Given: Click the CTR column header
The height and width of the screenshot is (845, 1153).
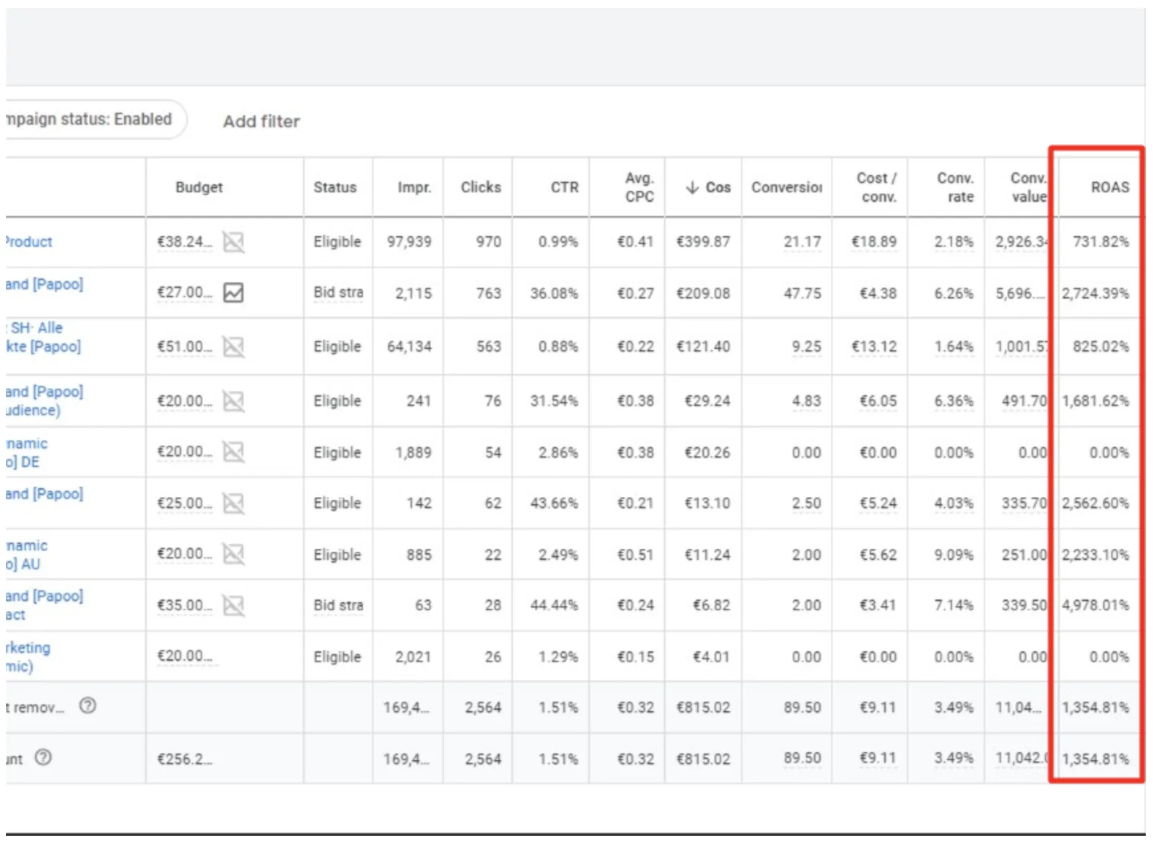Looking at the screenshot, I should (x=565, y=188).
